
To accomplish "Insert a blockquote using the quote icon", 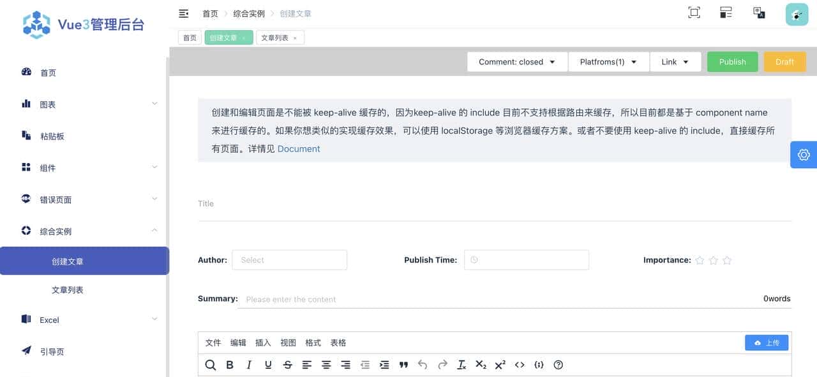I will tap(403, 364).
